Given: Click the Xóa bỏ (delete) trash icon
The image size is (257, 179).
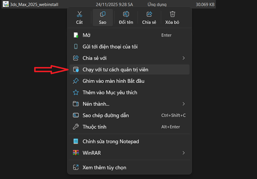Looking at the screenshot, I should tap(172, 14).
